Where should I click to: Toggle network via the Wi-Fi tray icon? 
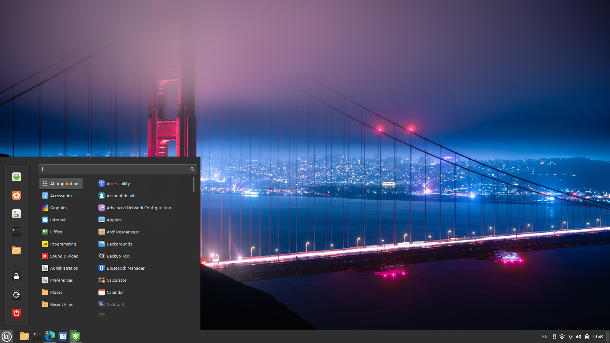pos(571,336)
